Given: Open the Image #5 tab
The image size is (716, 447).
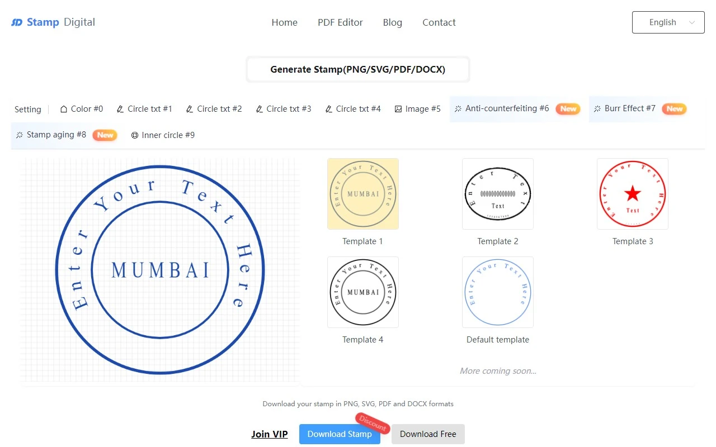Looking at the screenshot, I should click(x=417, y=109).
